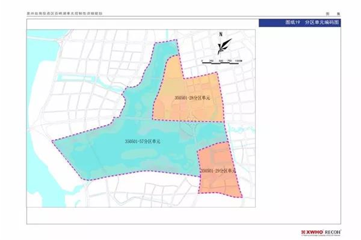Click the dashed boundary between zones 28 and 57
The height and width of the screenshot is (240, 361).
[173, 119]
